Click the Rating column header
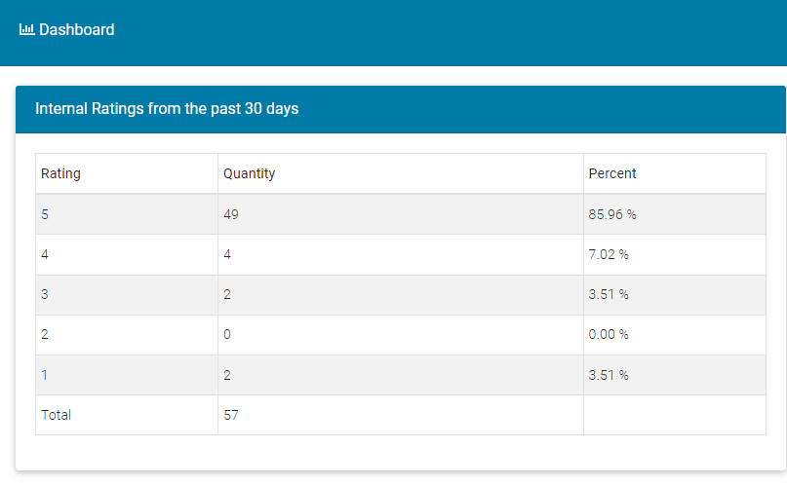Viewport: 787px width, 485px height. click(x=127, y=173)
